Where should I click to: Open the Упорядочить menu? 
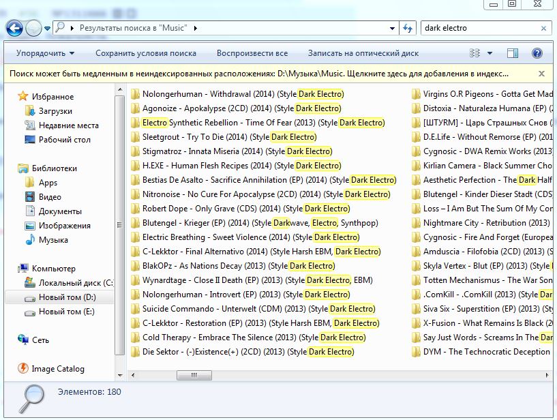(x=45, y=53)
